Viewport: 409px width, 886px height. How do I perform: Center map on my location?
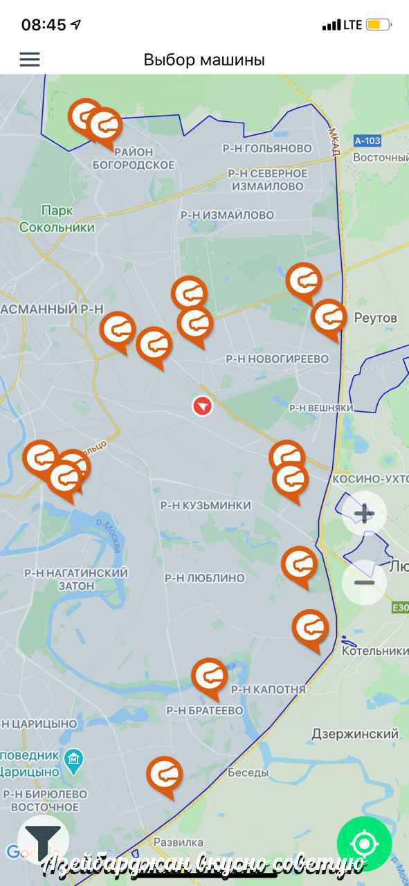(364, 844)
